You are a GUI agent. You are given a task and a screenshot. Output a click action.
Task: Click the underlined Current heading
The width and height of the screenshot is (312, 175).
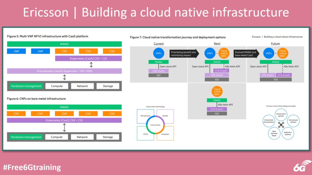[158, 44]
